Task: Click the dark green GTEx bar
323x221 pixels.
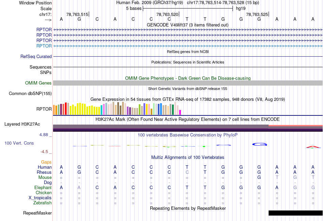Action: pyautogui.click(x=173, y=110)
